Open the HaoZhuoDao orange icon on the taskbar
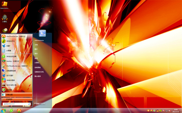This screenshot has width=182, height=113. (19, 111)
